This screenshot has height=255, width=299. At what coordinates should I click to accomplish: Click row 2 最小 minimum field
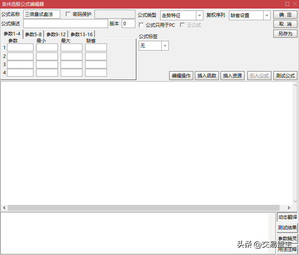(47, 56)
